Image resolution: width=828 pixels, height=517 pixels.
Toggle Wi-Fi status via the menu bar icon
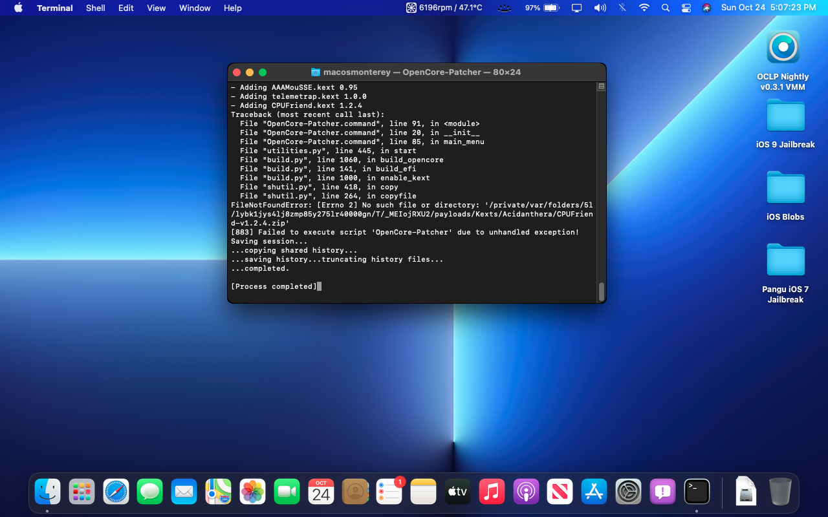coord(644,8)
